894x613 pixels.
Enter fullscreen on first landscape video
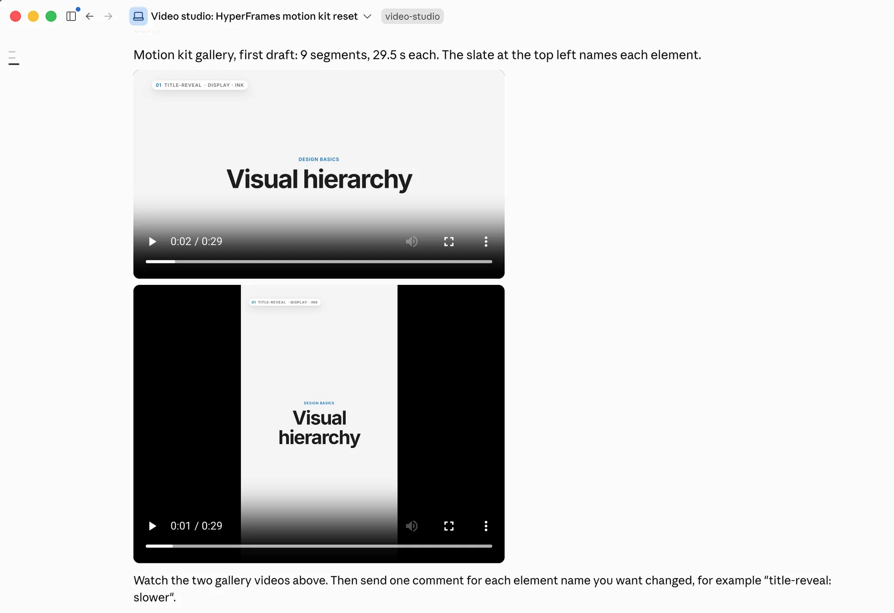point(449,241)
